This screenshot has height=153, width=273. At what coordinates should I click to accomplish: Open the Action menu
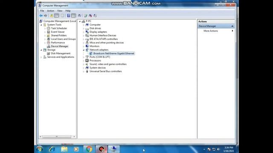point(50,11)
